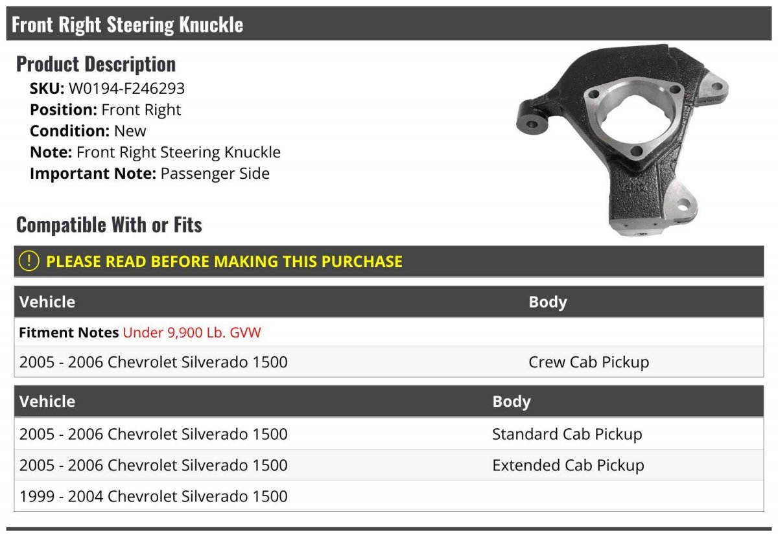The width and height of the screenshot is (778, 537).
Task: Click the first table's Body column header
Action: click(548, 302)
